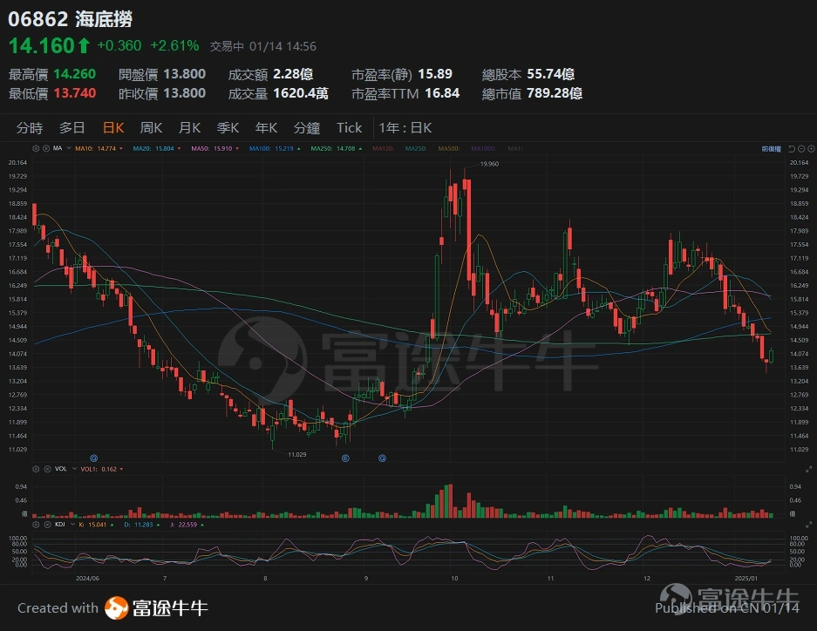The width and height of the screenshot is (817, 631).
Task: Select the 日K tab
Action: pos(113,128)
